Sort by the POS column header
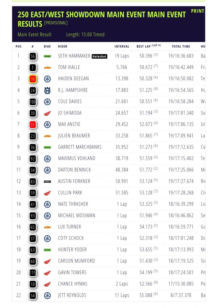Screen dimensions: 211x308 (x=19, y=47)
